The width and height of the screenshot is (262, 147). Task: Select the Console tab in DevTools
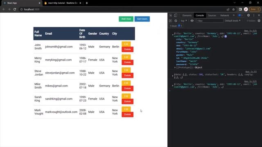coord(200,16)
